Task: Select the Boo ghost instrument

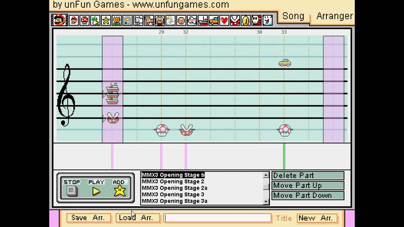Action: [267, 21]
